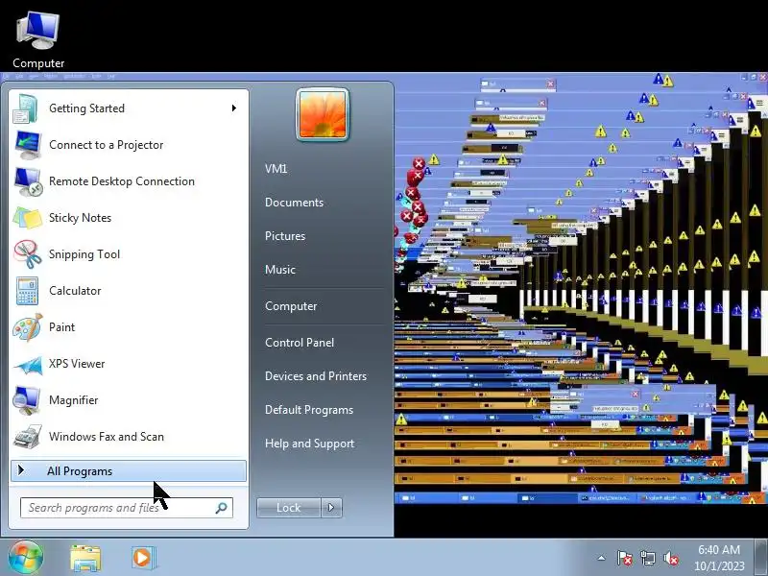768x576 pixels.
Task: Open Help and Support
Action: pos(309,444)
